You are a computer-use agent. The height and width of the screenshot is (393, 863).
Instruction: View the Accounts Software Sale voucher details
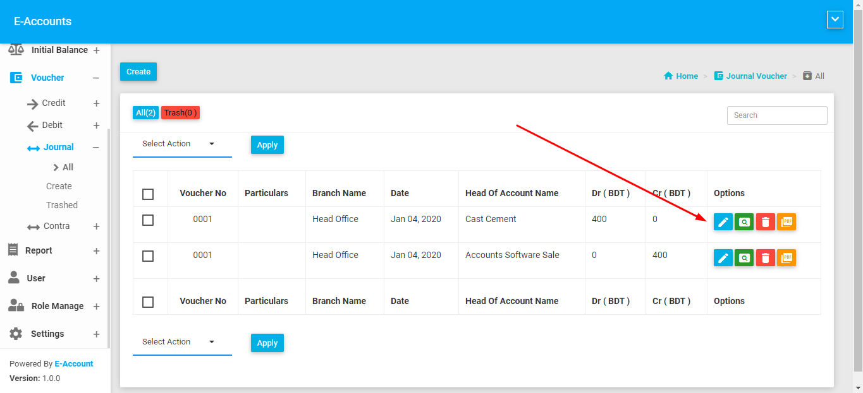744,258
